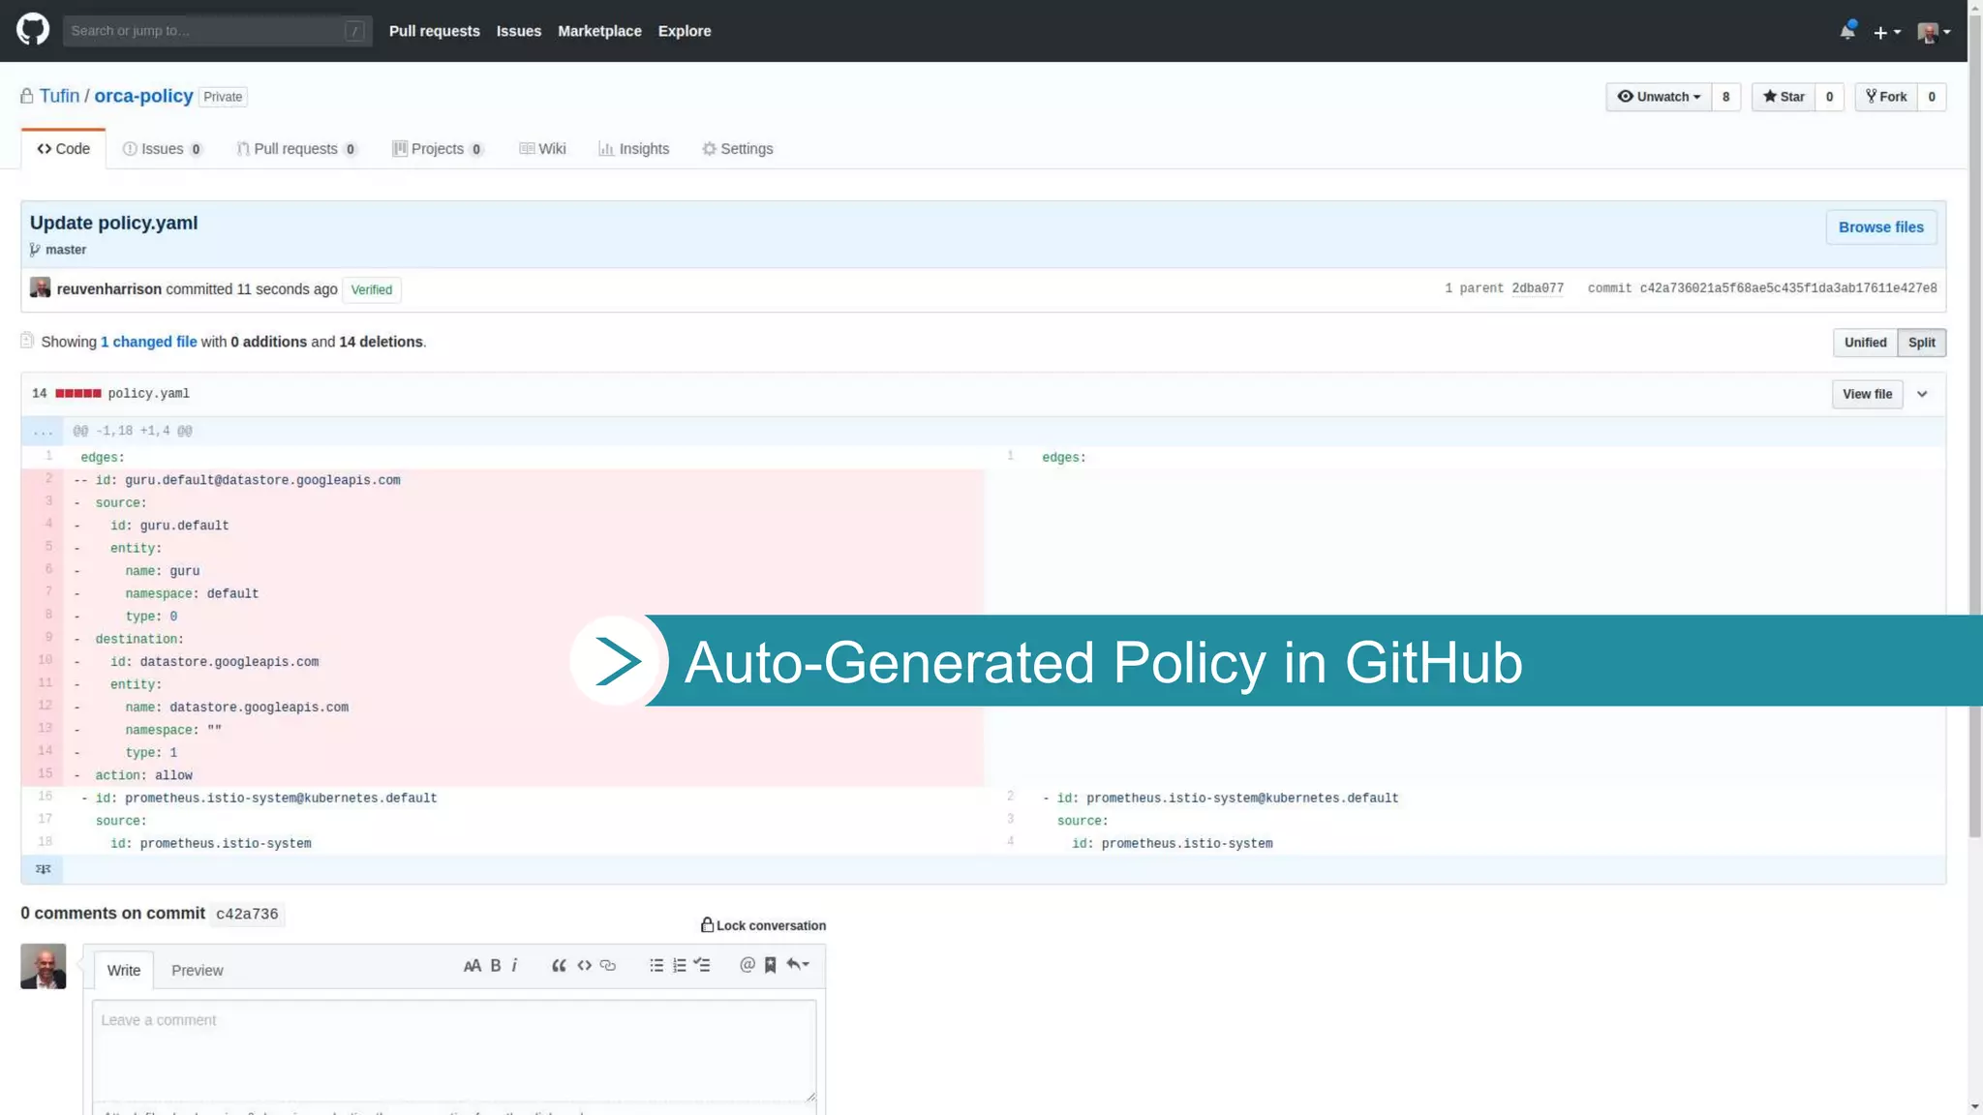Open Marketplace in the top navigation
1983x1115 pixels.
tap(599, 31)
